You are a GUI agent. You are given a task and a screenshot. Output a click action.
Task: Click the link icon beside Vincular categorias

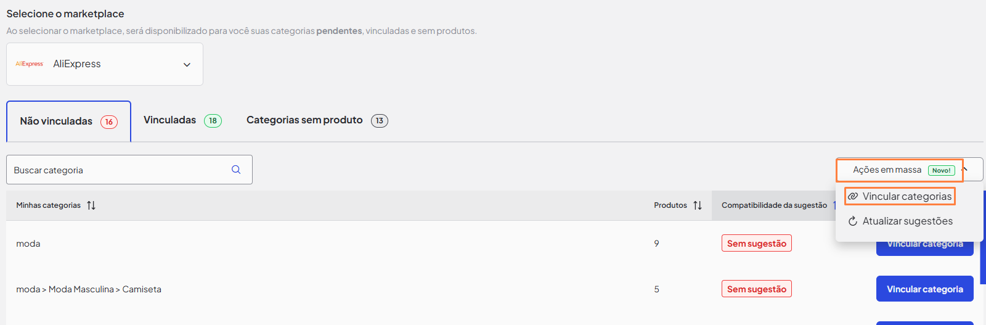point(853,196)
